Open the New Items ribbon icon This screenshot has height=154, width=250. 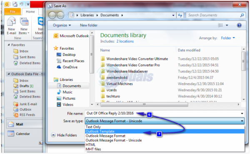pyautogui.click(x=24, y=26)
